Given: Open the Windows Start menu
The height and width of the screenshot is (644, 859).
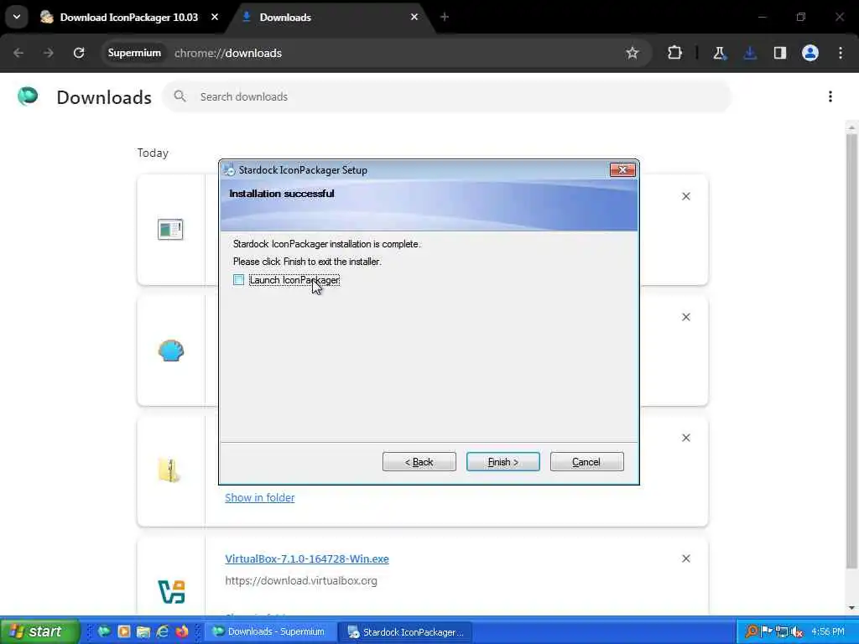Looking at the screenshot, I should click(x=39, y=631).
